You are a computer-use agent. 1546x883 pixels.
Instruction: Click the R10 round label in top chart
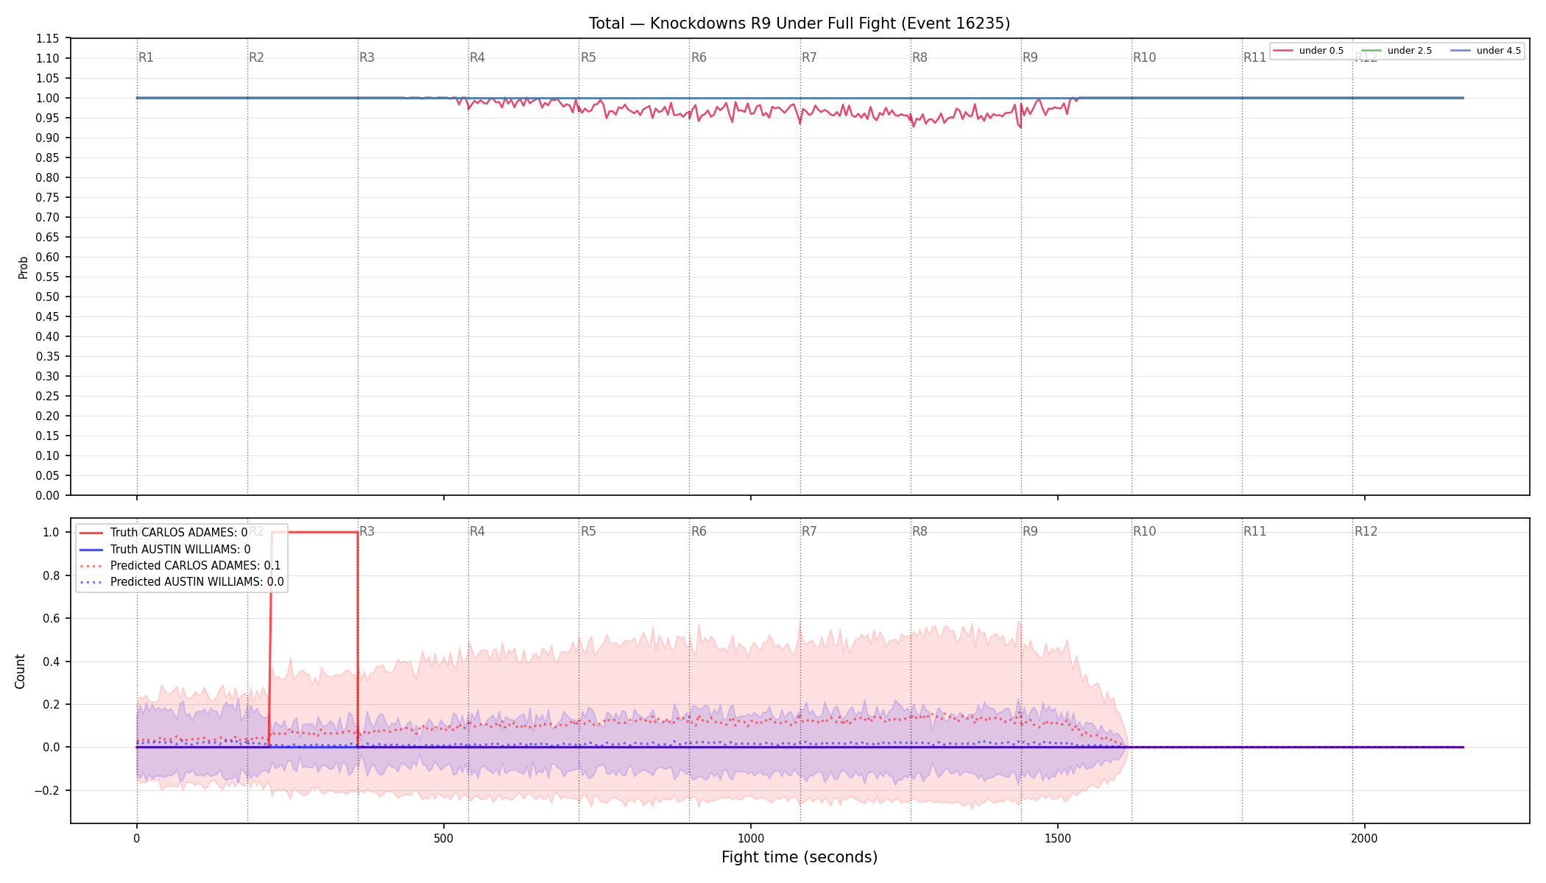tap(1145, 57)
